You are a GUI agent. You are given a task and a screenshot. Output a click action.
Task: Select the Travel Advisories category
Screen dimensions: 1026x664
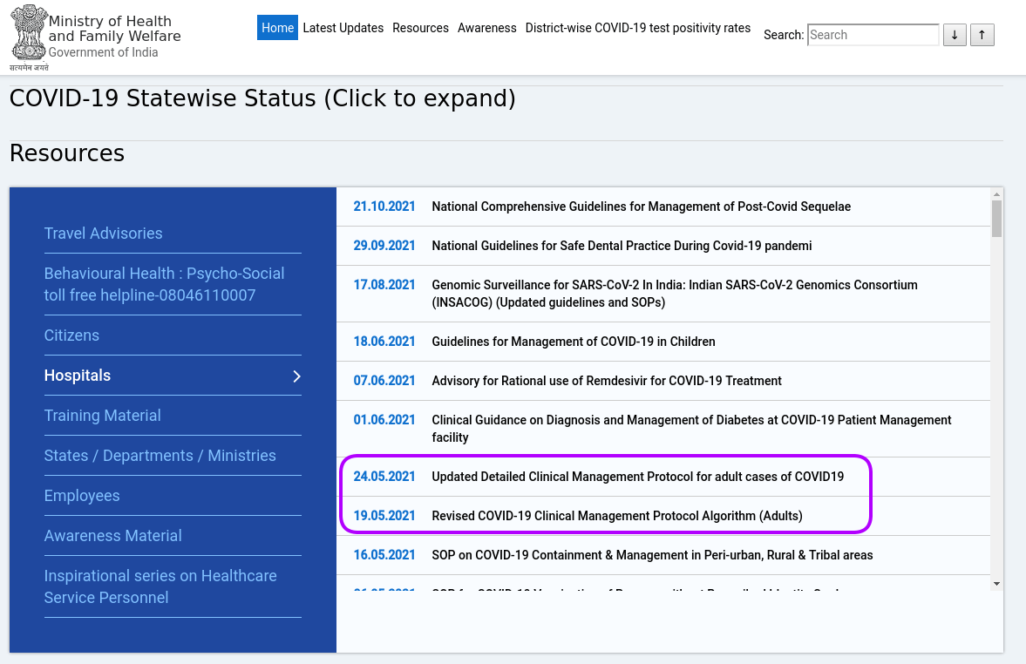click(104, 234)
